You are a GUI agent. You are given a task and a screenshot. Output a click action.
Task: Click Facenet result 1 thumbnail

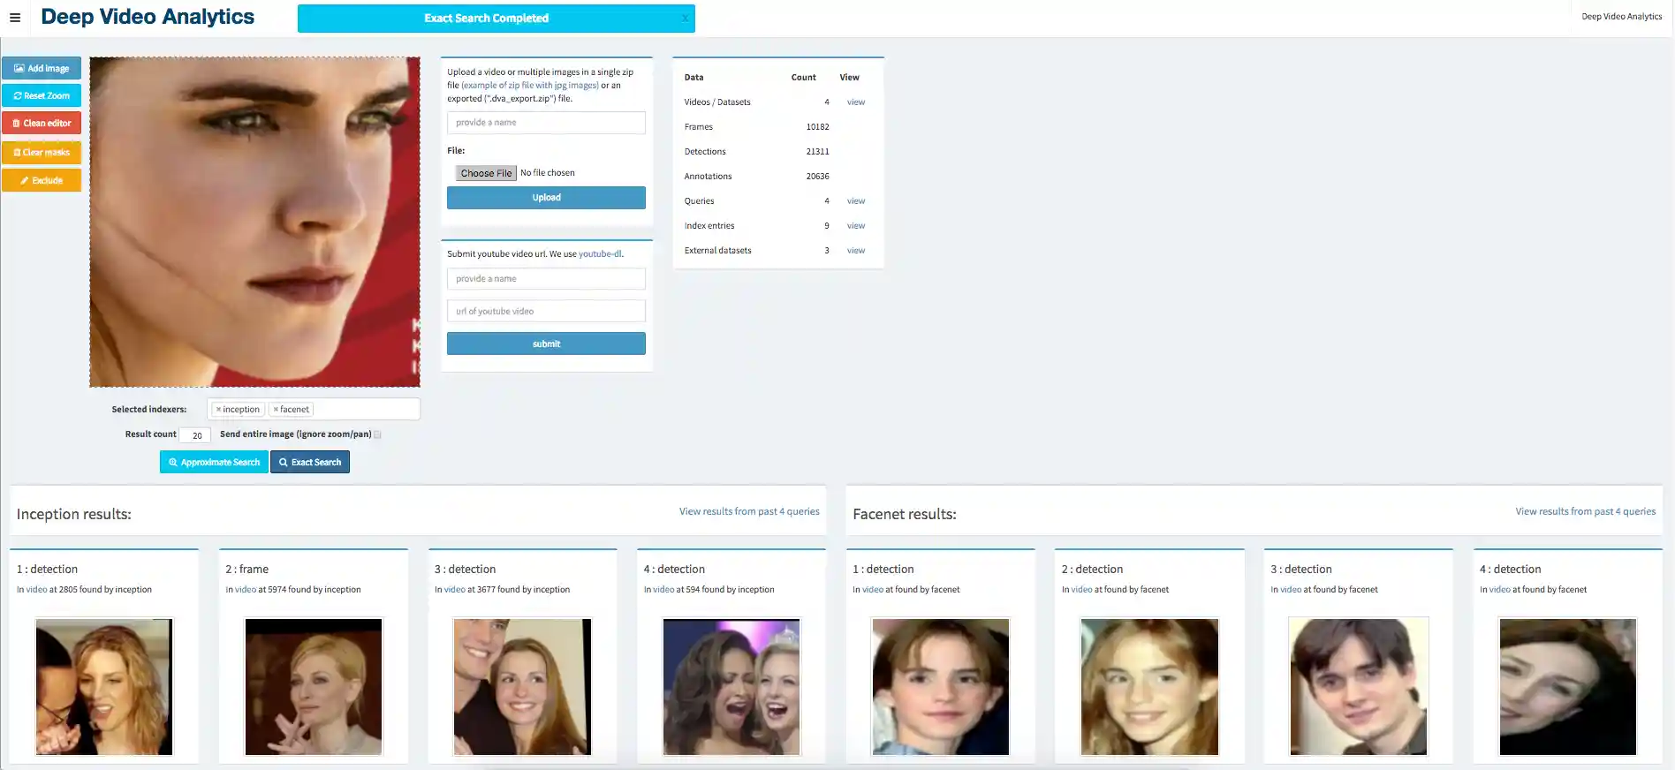(941, 687)
